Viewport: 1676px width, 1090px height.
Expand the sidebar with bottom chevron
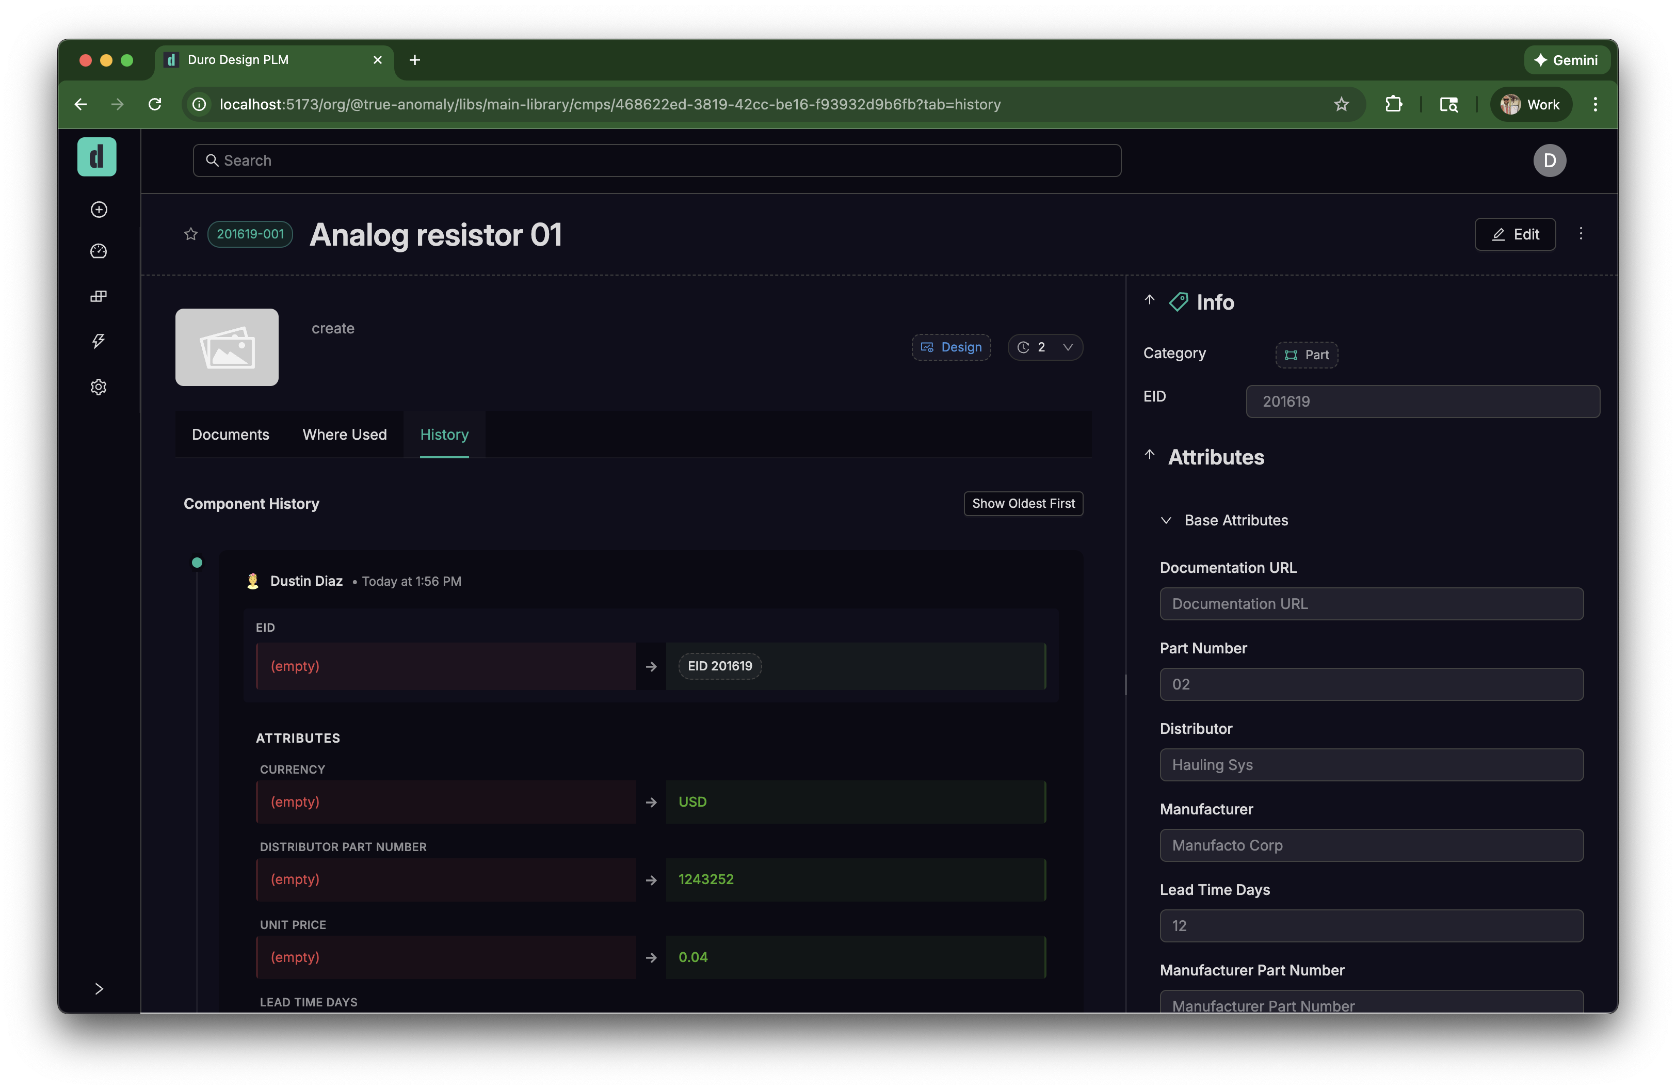point(99,989)
